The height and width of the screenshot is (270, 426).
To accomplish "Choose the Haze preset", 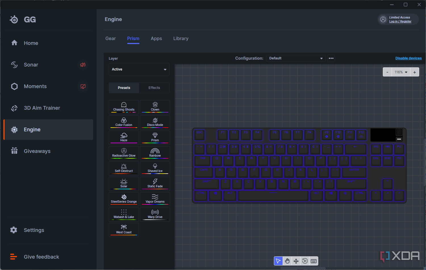I will (x=124, y=138).
